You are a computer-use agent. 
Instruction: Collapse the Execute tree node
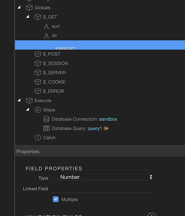point(19,100)
